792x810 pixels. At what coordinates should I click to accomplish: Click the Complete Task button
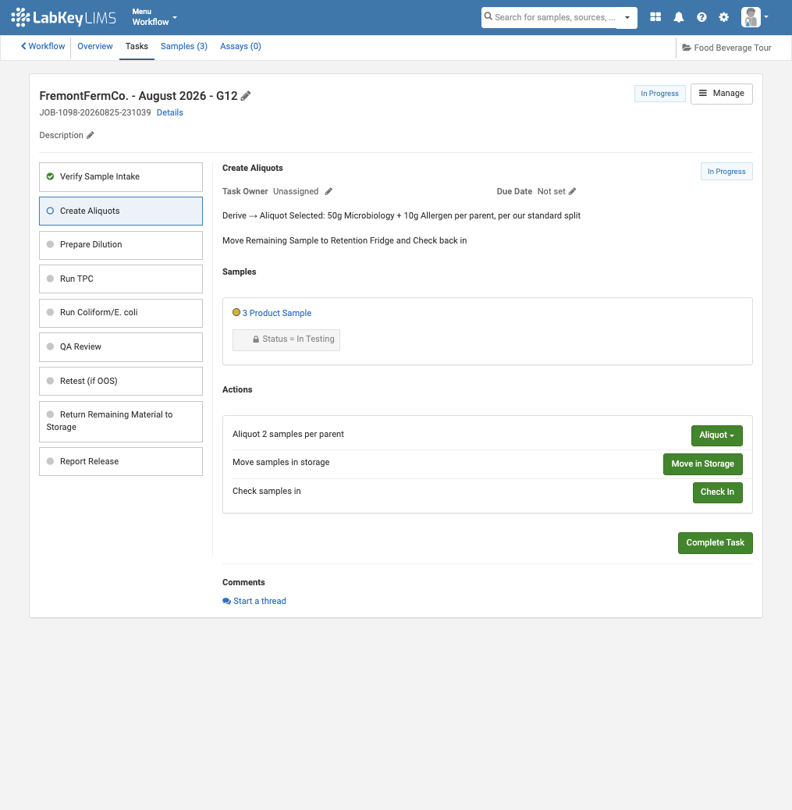pyautogui.click(x=715, y=543)
